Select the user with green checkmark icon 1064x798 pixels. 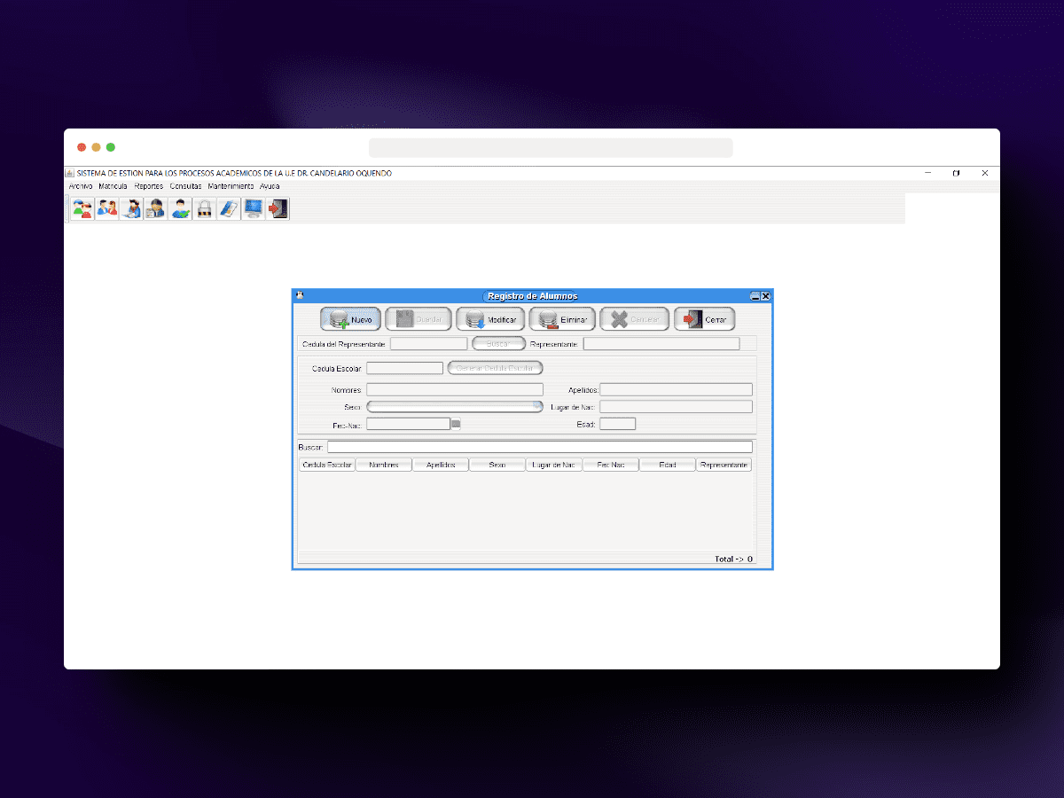pos(180,209)
